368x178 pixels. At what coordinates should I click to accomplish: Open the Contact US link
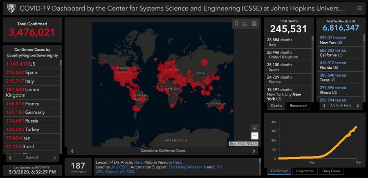click(114, 172)
